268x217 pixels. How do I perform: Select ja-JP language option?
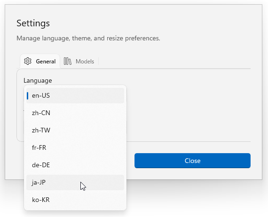[75, 182]
